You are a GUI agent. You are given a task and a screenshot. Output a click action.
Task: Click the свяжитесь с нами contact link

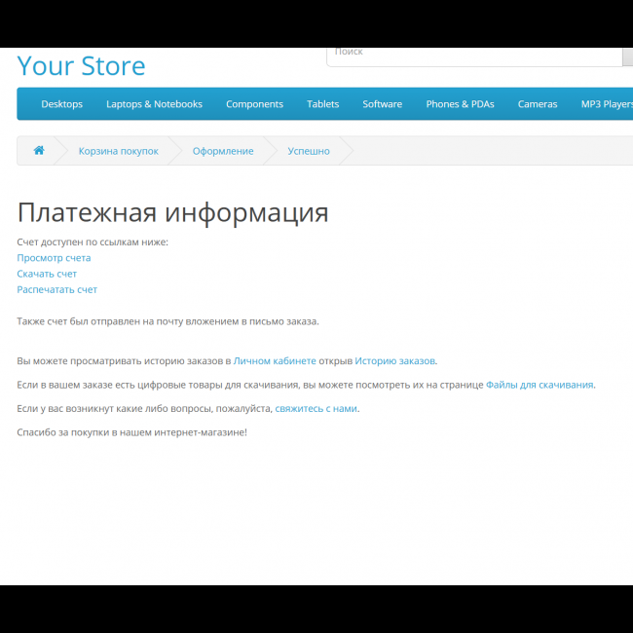[x=316, y=408]
